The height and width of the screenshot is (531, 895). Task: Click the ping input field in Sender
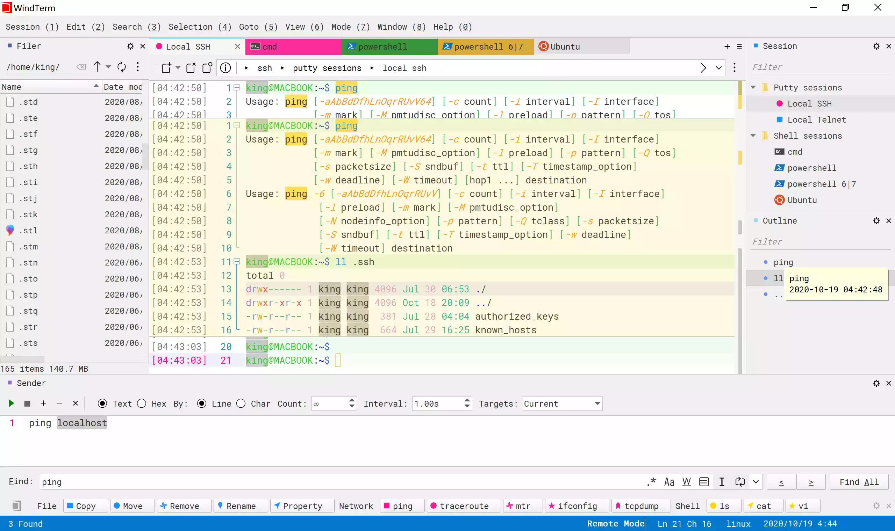coord(68,423)
